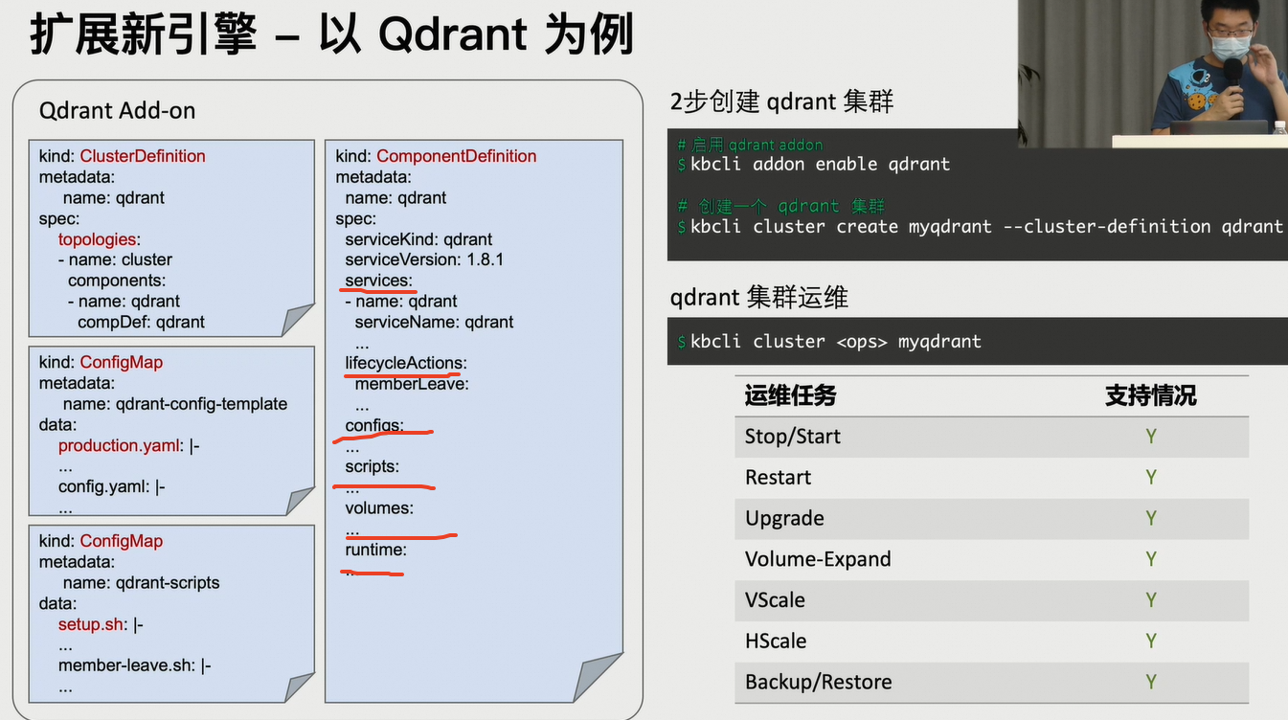The height and width of the screenshot is (720, 1288).
Task: Click the "config.yaml: |-" line
Action: (x=111, y=486)
